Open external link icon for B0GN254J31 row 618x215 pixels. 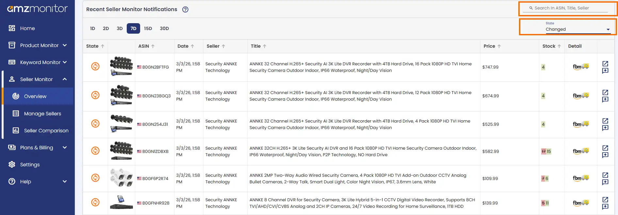[605, 121]
